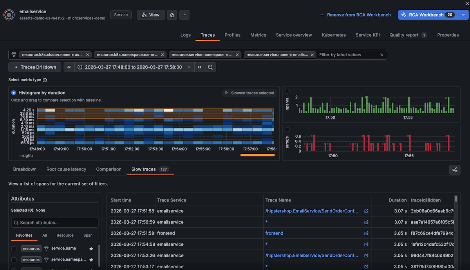Open the external link icon for the frontend trace
Image resolution: width=470 pixels, height=270 pixels.
point(366,233)
